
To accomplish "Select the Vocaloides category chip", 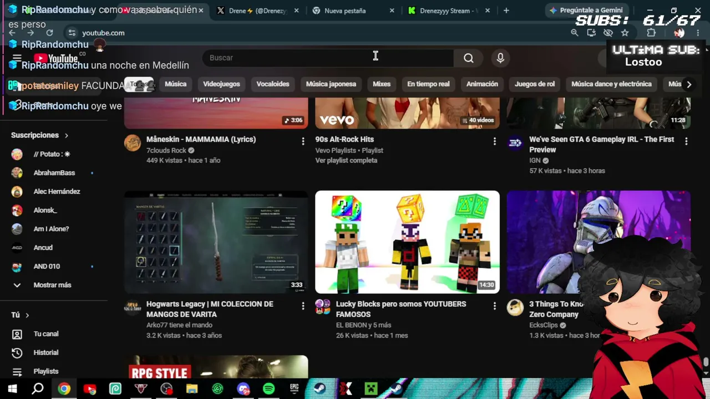I will 273,84.
